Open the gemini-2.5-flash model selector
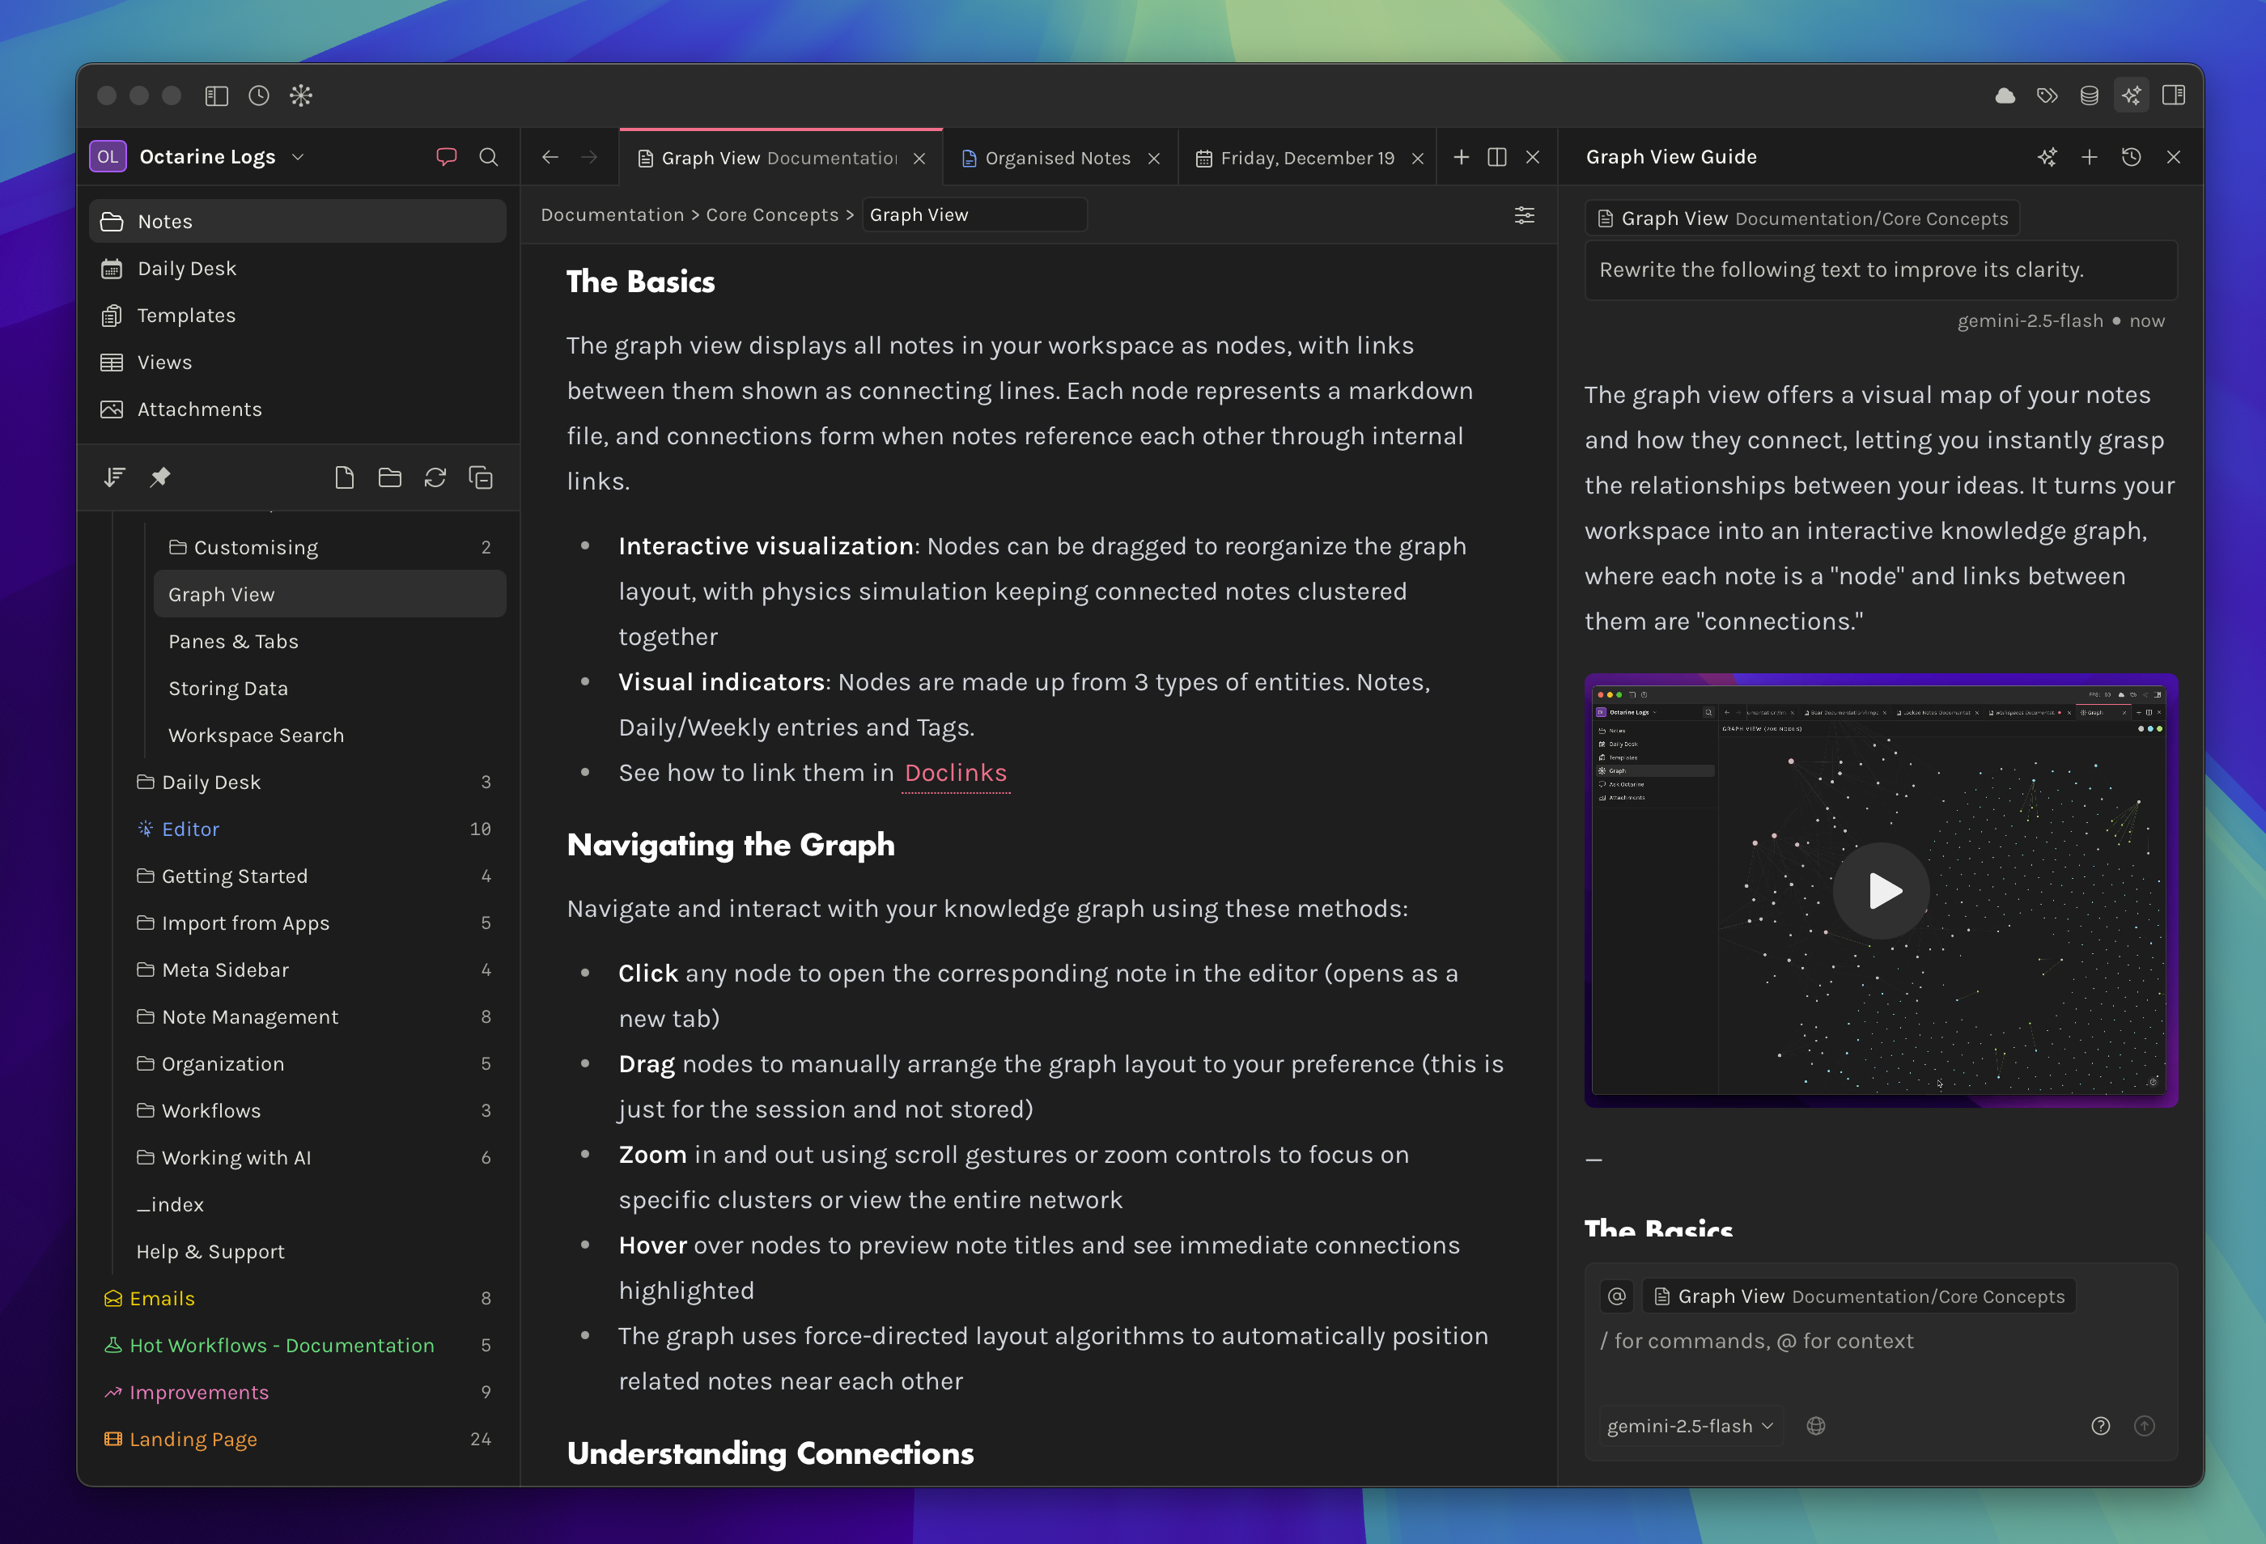Viewport: 2266px width, 1544px height. tap(1688, 1425)
